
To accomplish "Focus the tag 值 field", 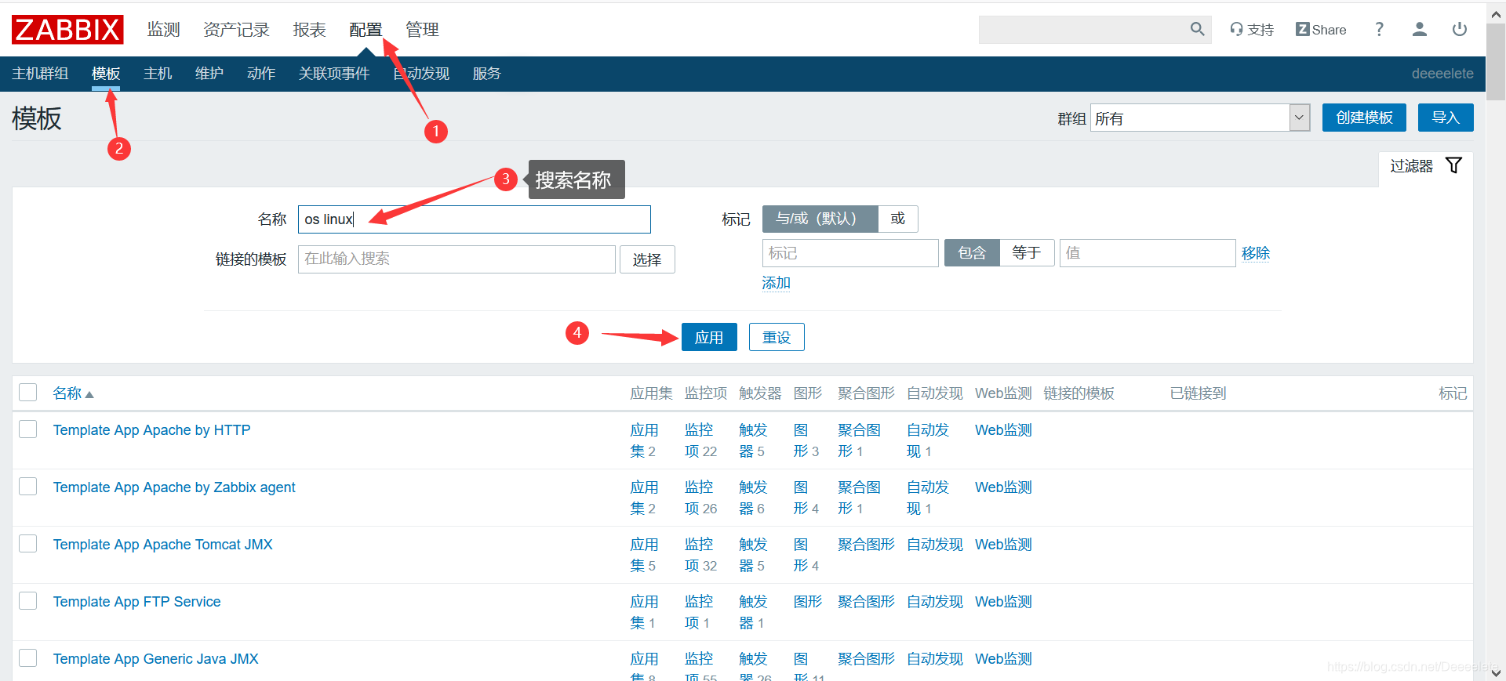I will (1148, 253).
